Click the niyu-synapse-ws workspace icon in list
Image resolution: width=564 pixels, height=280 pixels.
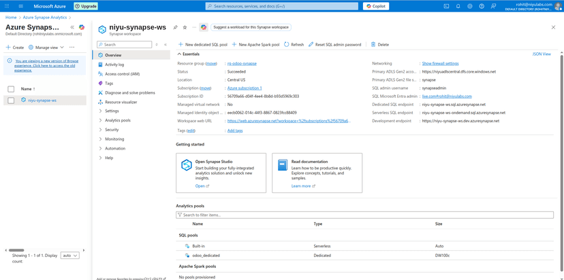[24, 100]
